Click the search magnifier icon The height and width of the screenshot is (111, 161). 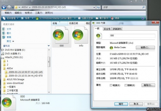pyautogui.click(x=143, y=7)
